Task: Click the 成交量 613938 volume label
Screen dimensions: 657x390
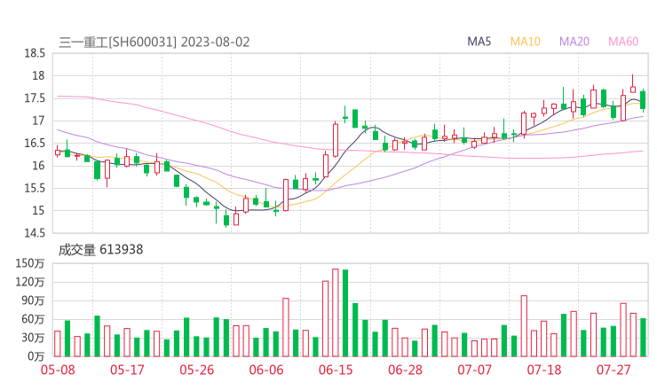Action: pos(100,250)
